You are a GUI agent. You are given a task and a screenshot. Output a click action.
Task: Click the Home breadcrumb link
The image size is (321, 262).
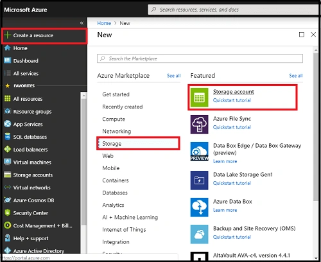(x=104, y=23)
